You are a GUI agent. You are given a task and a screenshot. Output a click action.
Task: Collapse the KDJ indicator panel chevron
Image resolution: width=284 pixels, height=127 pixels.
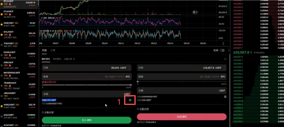tap(42, 31)
